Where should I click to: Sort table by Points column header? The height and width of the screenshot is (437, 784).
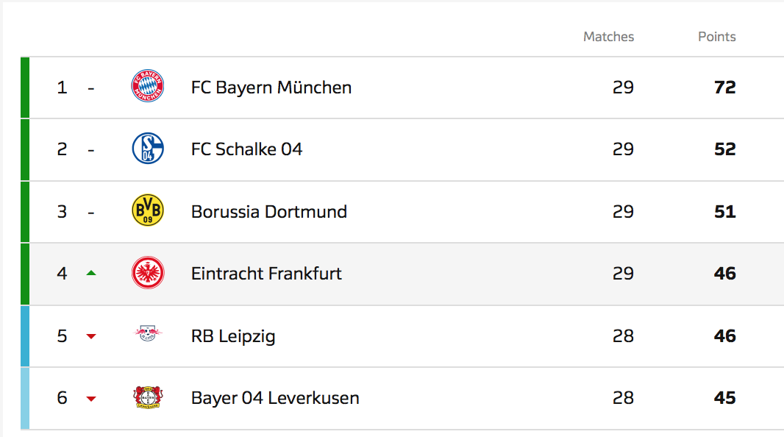click(716, 37)
